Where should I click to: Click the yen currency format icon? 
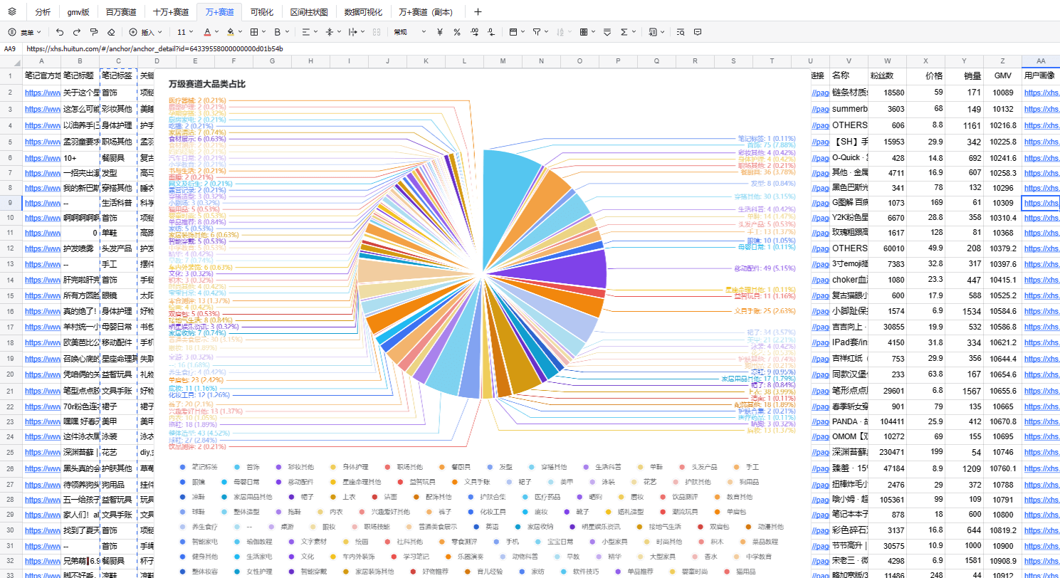click(440, 32)
